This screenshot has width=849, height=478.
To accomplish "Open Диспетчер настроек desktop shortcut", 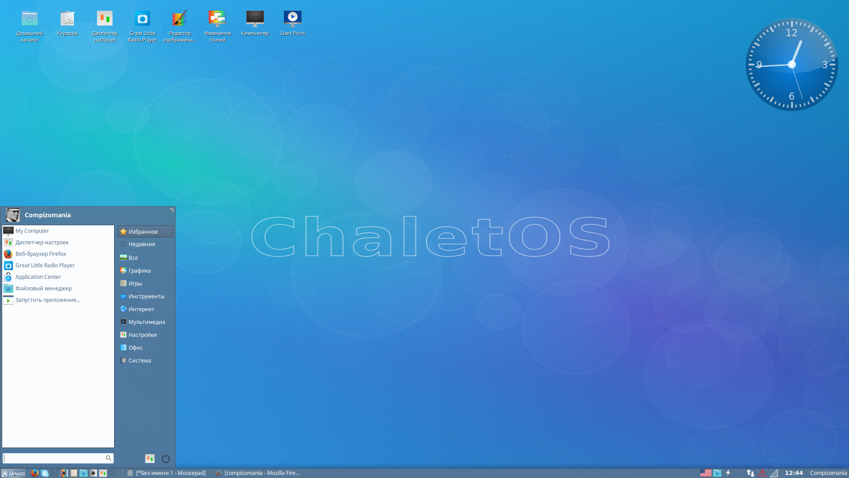I will (x=105, y=27).
